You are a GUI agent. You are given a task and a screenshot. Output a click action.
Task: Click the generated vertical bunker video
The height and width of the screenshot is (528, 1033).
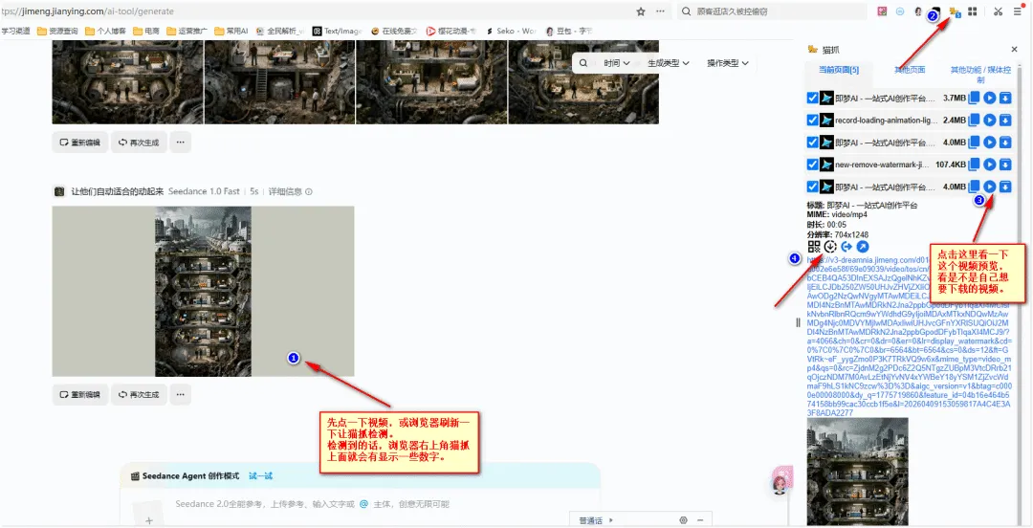tap(203, 292)
